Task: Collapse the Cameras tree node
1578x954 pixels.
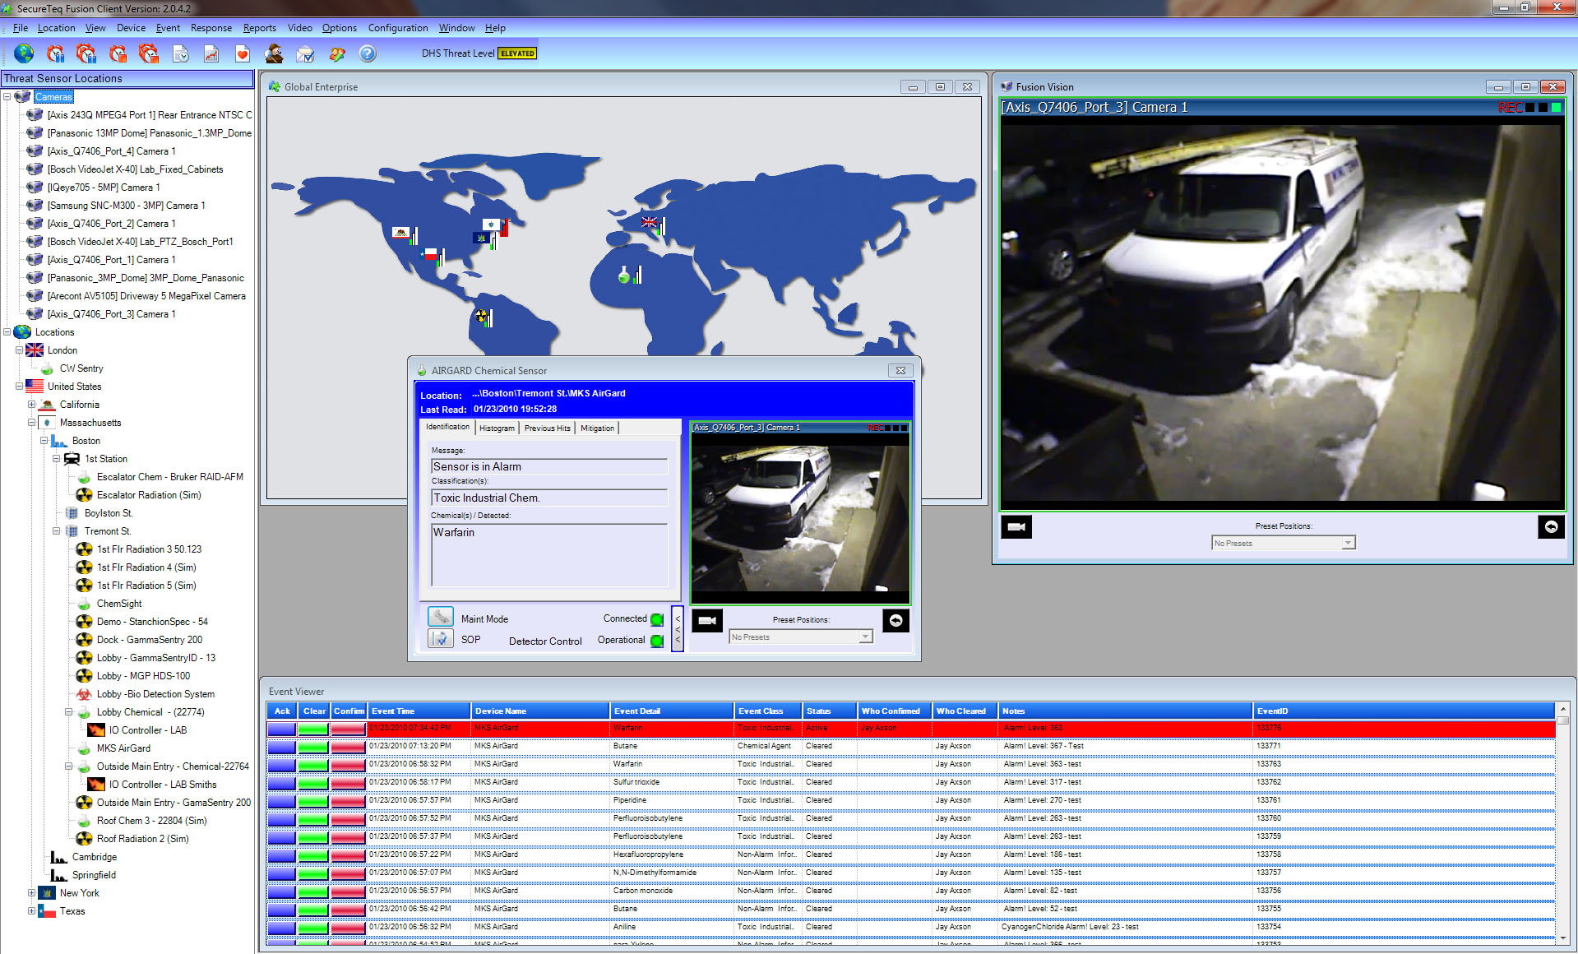Action: point(7,97)
